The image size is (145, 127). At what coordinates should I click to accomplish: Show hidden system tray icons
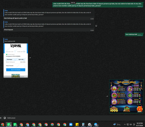click(125, 124)
